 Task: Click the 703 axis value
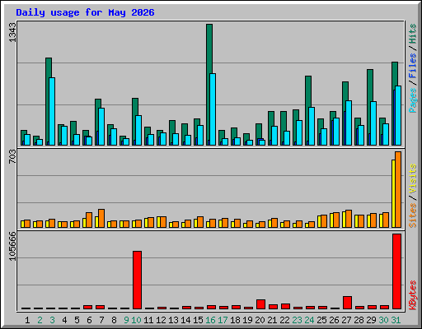(x=12, y=157)
